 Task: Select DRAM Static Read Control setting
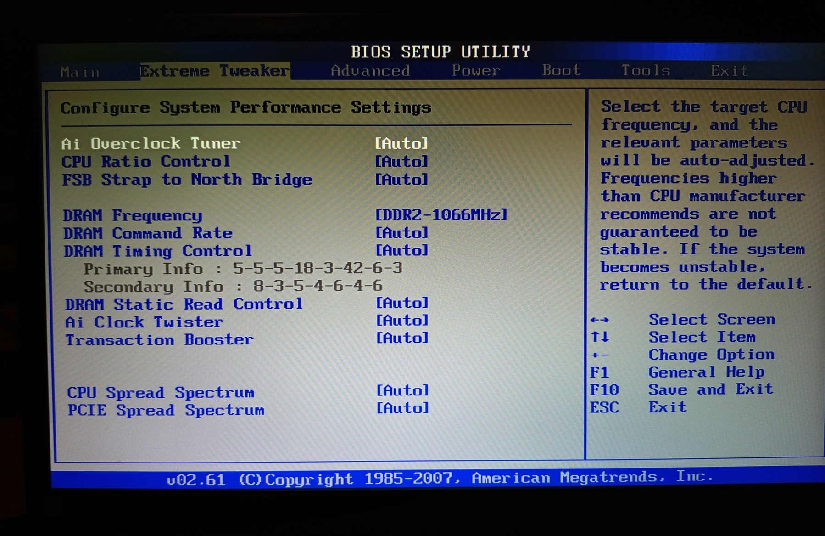[184, 304]
